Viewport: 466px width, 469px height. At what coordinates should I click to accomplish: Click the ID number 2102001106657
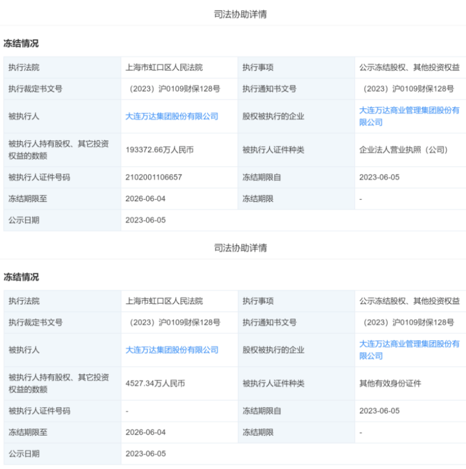pos(154,178)
